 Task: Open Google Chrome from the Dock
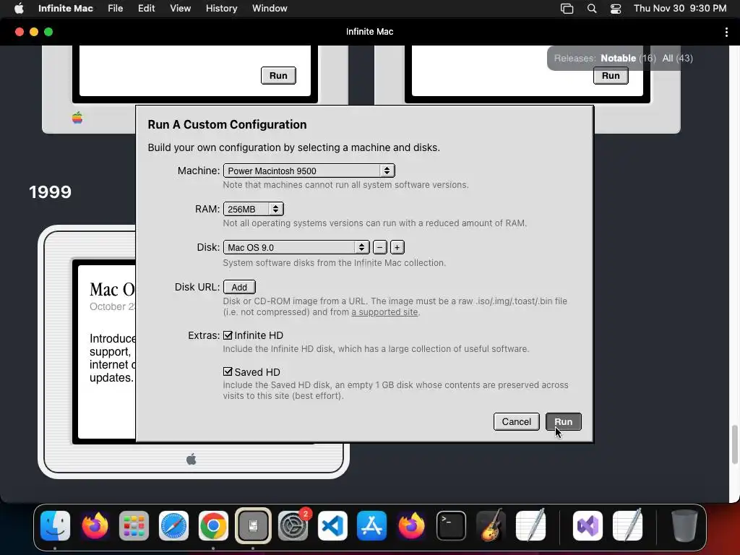pyautogui.click(x=213, y=525)
